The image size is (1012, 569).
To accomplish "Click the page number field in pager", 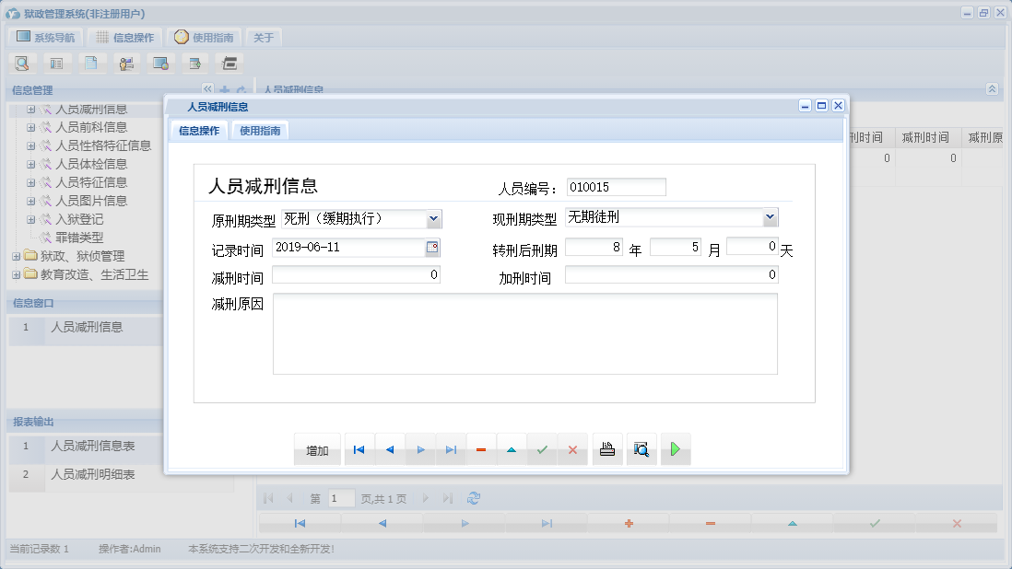I will tap(341, 498).
